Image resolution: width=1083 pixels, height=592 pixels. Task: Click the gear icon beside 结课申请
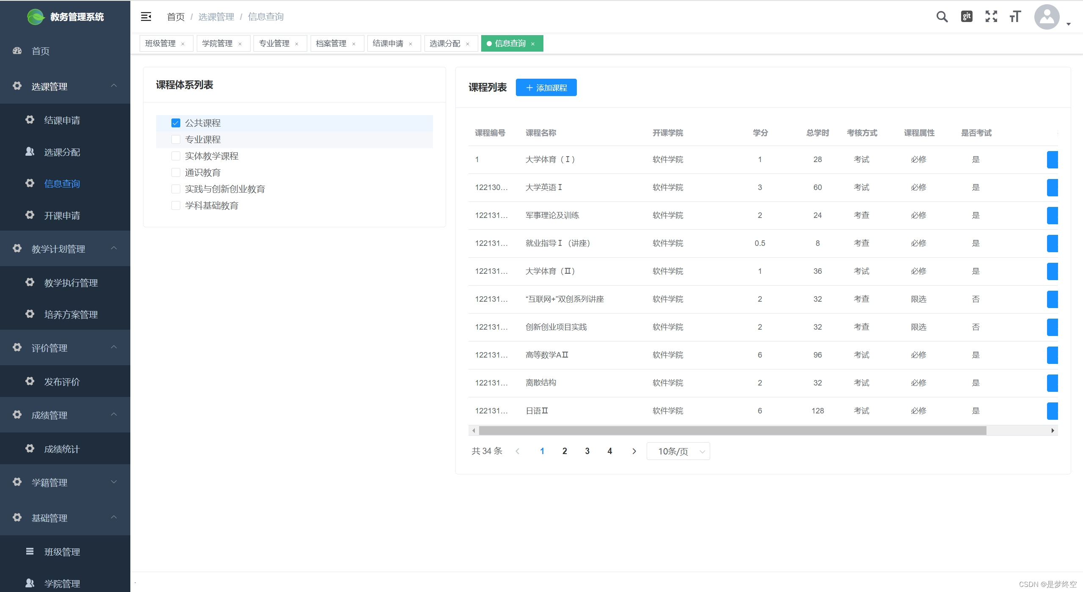tap(30, 120)
